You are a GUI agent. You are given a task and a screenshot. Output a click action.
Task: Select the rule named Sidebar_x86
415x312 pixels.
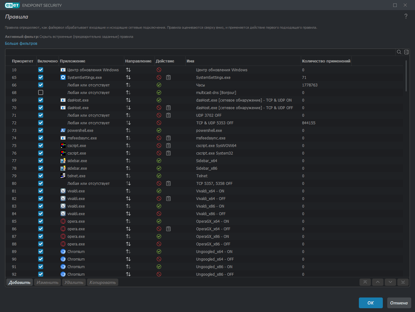coord(207,168)
